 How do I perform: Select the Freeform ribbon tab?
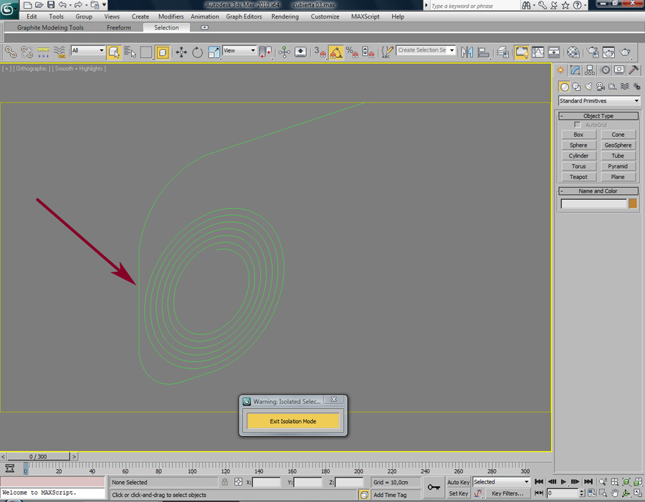tap(119, 27)
